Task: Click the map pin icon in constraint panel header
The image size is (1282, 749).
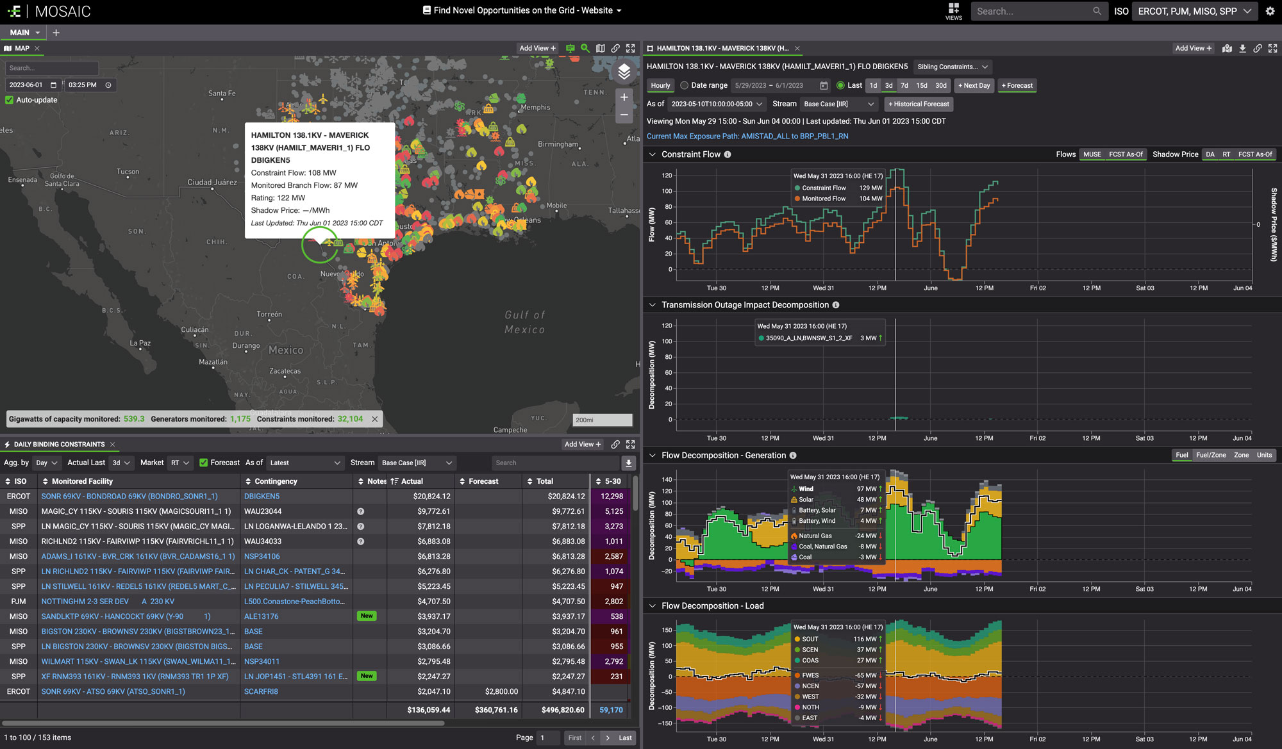Action: pyautogui.click(x=1227, y=48)
